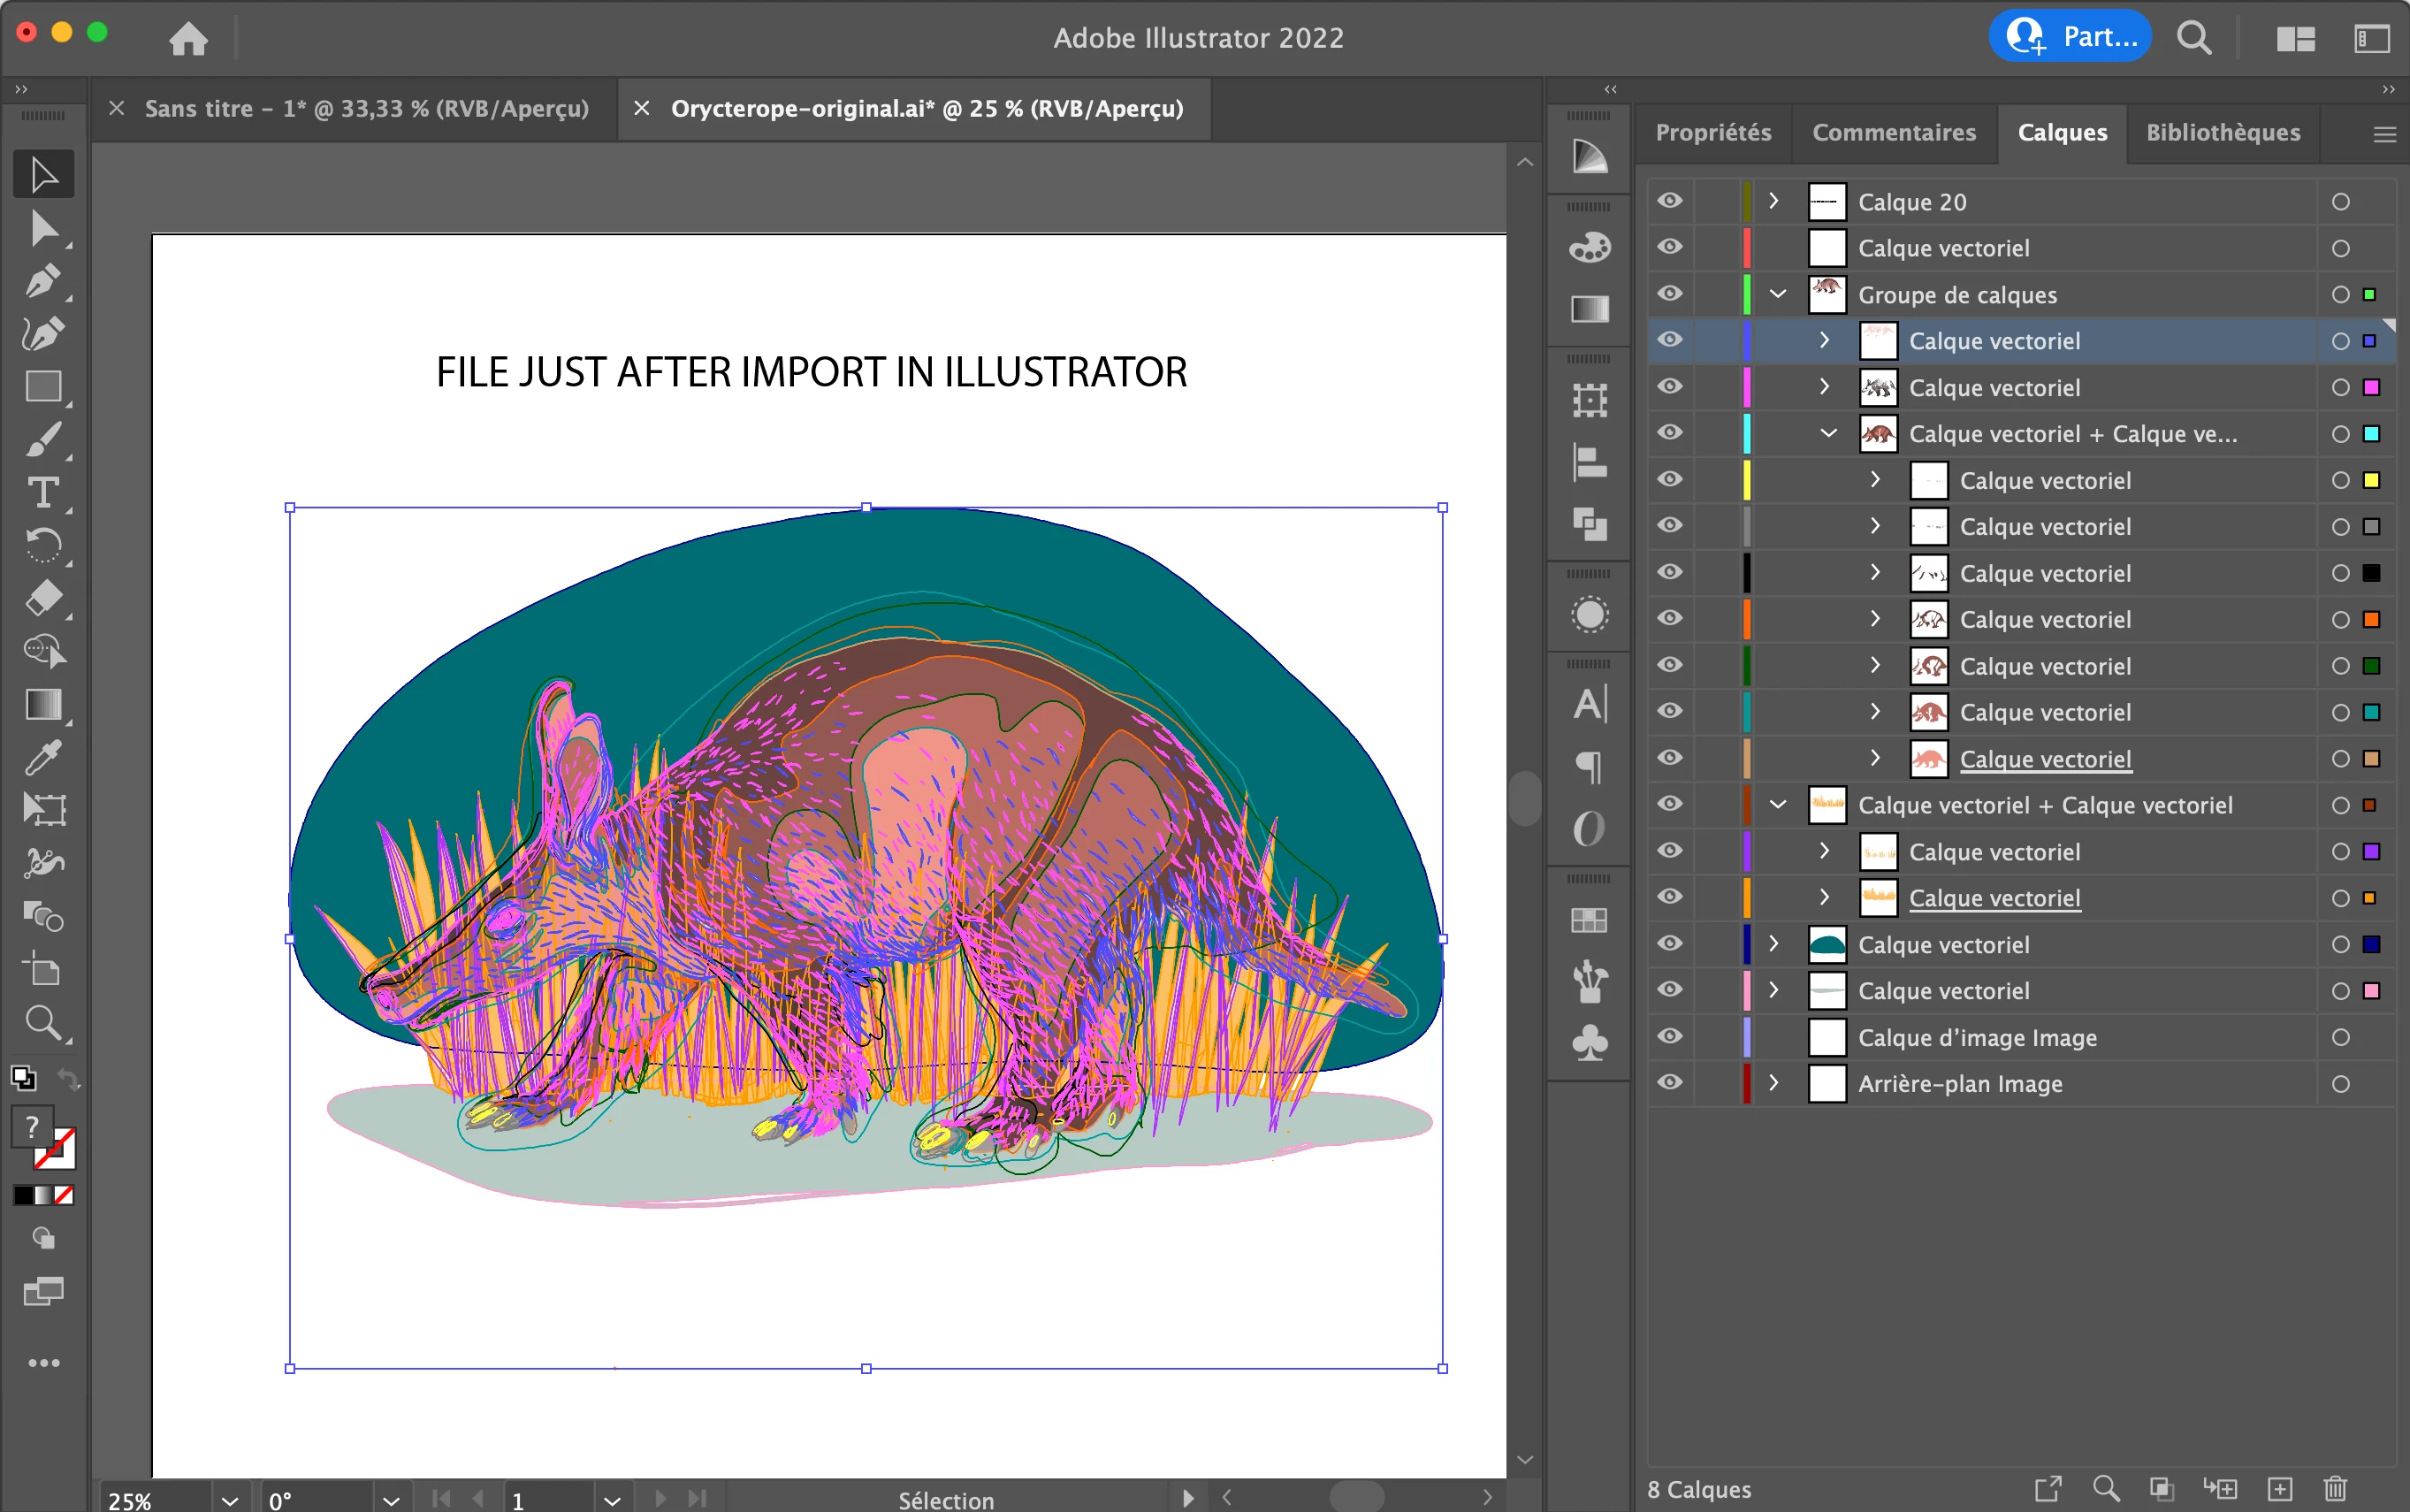Select the Pen tool
The width and height of the screenshot is (2410, 1512).
pyautogui.click(x=42, y=282)
